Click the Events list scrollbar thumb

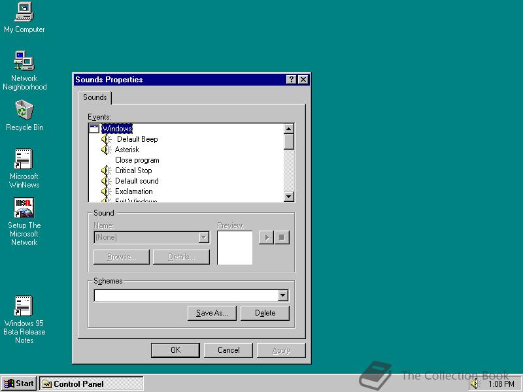pos(289,142)
